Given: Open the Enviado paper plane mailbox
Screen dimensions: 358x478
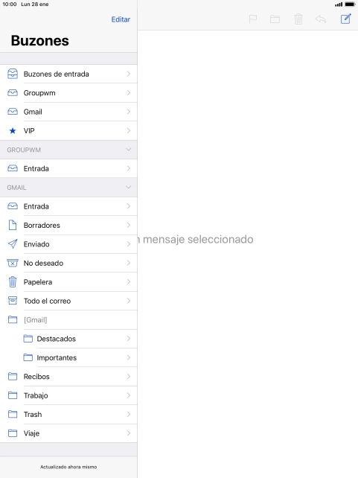Looking at the screenshot, I should tap(68, 244).
